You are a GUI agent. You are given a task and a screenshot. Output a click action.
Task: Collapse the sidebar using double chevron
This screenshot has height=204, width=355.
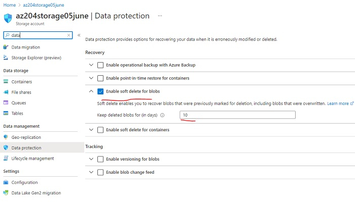click(x=79, y=35)
